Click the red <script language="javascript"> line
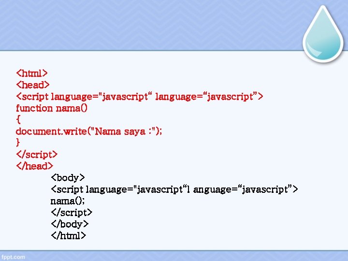Viewport: 348px width, 261px height. 140,97
